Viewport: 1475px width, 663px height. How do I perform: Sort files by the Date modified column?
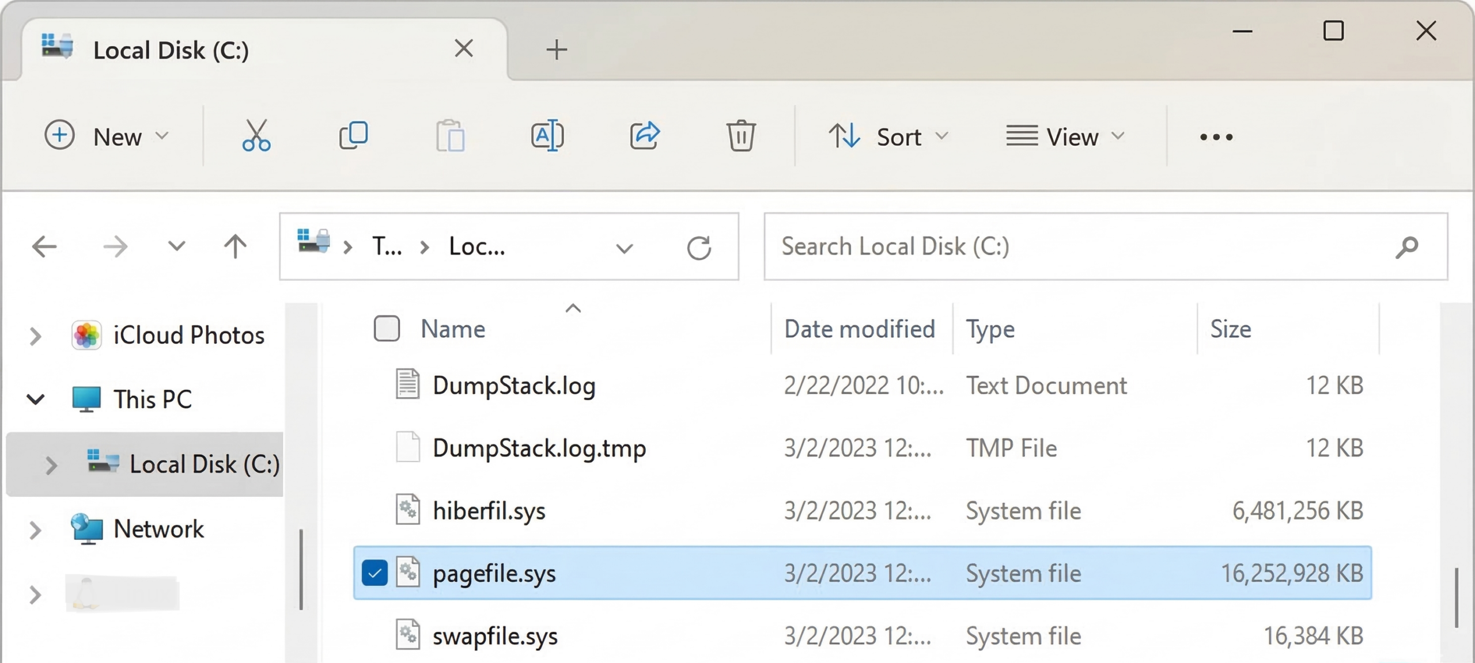coord(859,329)
